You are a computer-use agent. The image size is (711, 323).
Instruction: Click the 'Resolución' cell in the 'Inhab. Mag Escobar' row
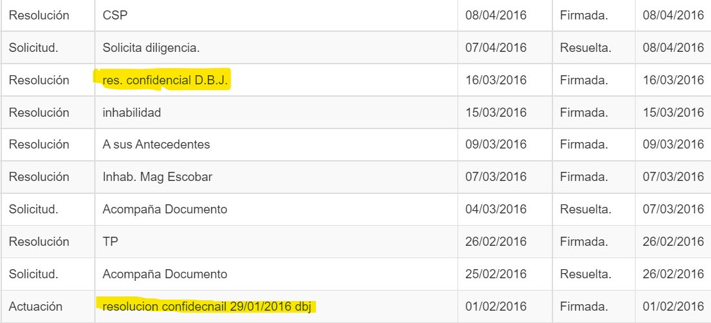click(39, 177)
